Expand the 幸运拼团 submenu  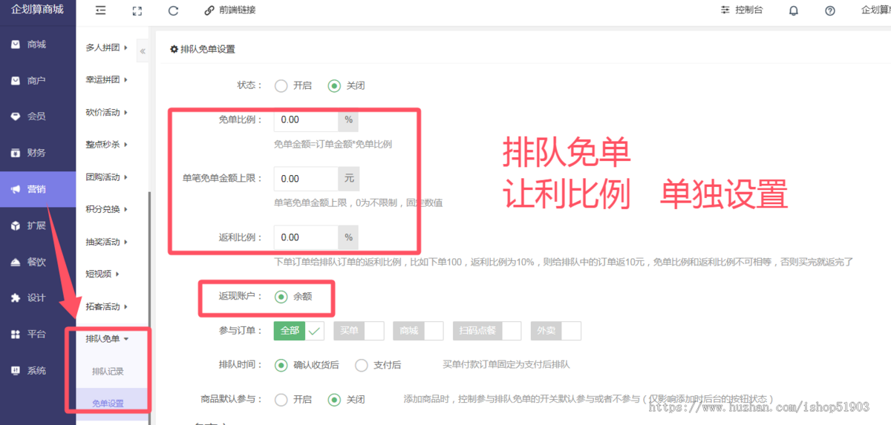[107, 80]
